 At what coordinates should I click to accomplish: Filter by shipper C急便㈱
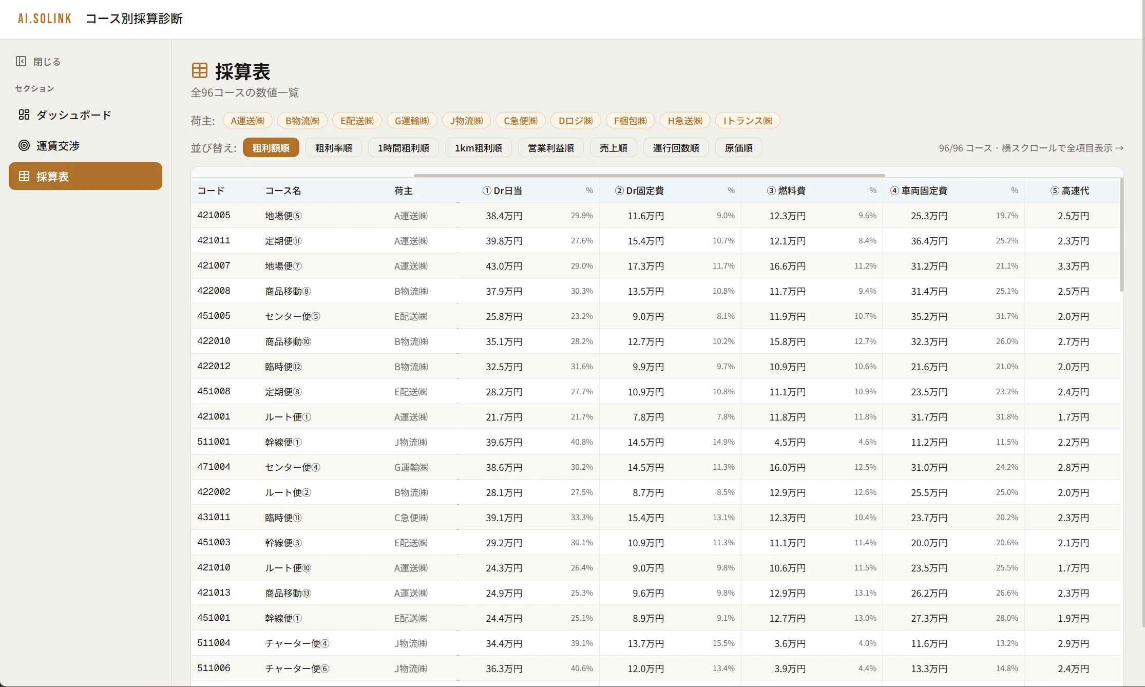pyautogui.click(x=521, y=121)
